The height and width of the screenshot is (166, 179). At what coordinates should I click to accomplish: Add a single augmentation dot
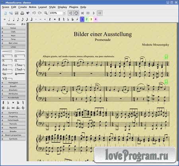[36, 20]
